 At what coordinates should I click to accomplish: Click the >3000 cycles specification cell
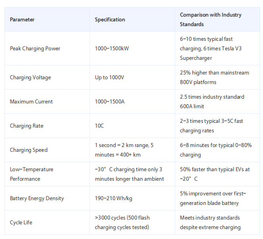tap(122, 222)
